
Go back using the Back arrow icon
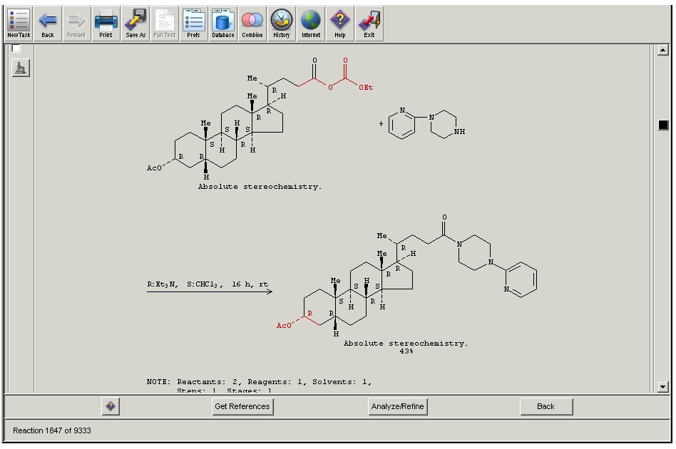48,24
